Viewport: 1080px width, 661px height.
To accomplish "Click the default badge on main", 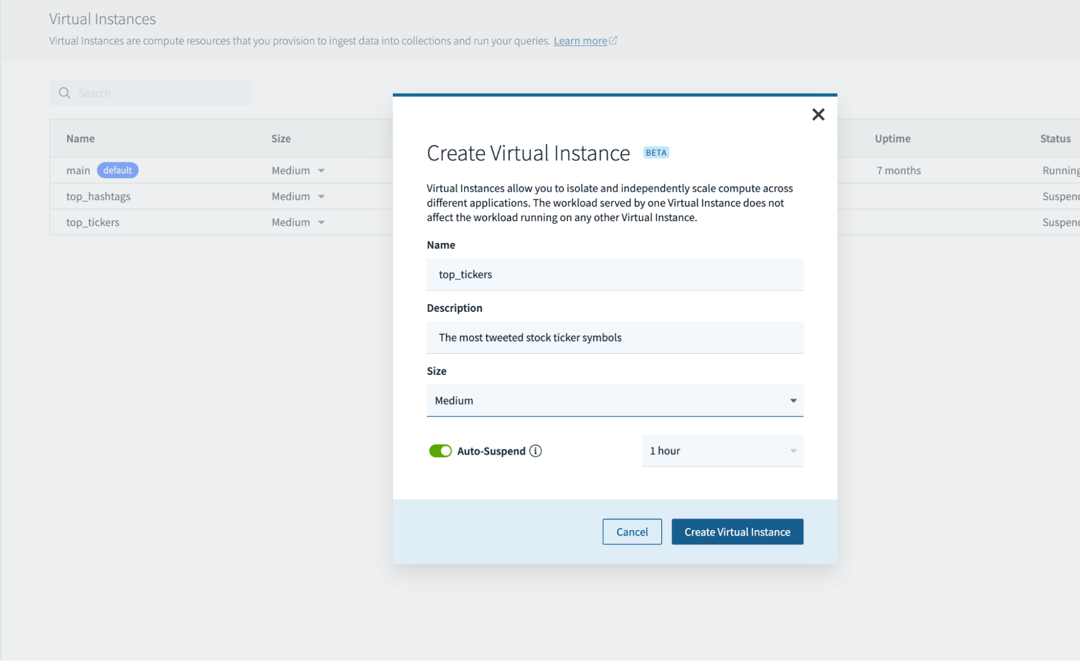I will 117,170.
